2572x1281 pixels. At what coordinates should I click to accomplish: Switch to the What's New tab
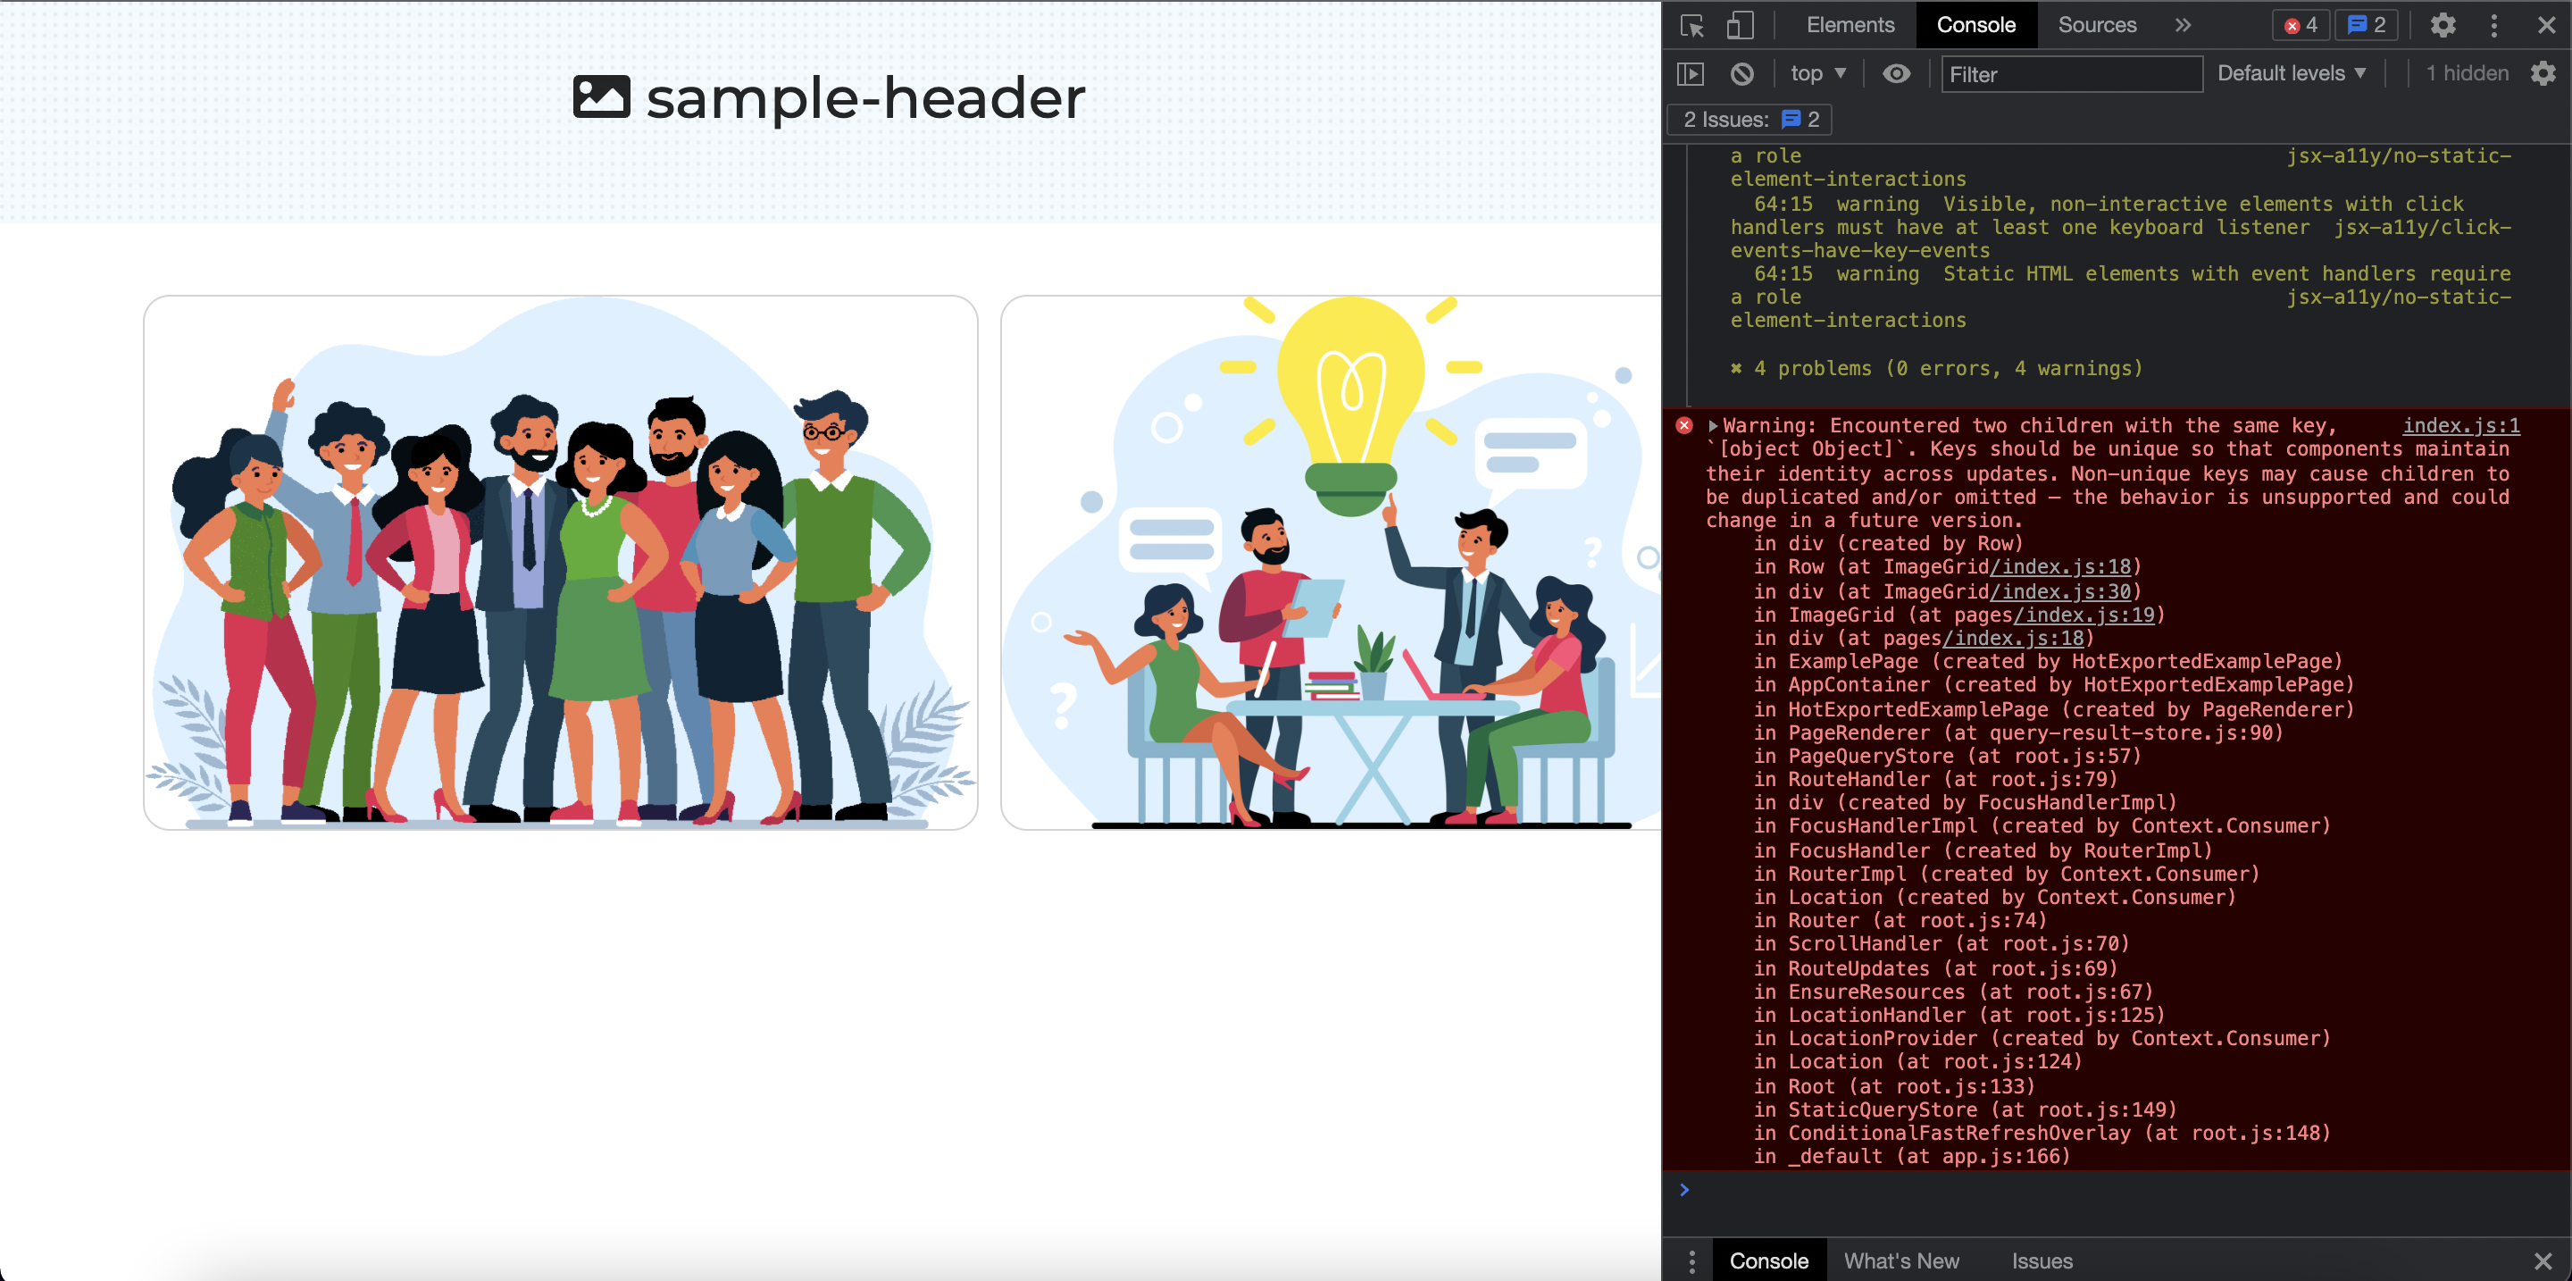point(1901,1260)
